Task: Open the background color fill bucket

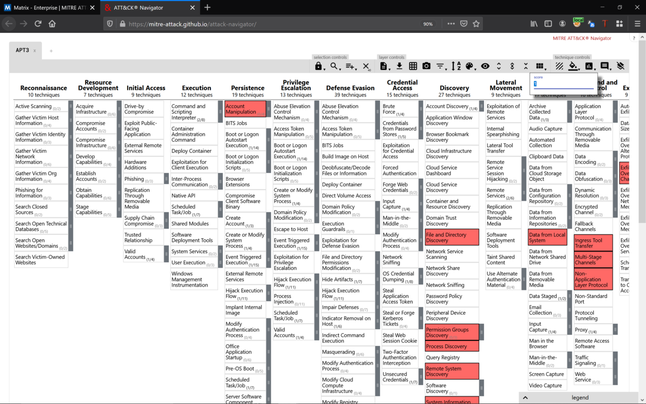Action: click(x=574, y=66)
